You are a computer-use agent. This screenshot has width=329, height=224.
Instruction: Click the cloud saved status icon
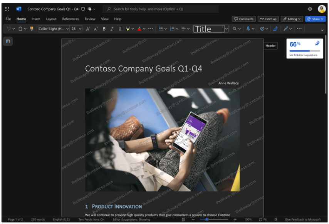coord(89,9)
